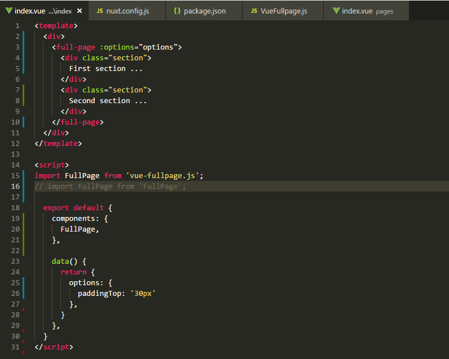The image size is (449, 359).
Task: Click the Vue icon on active index.vue tab
Action: (9, 11)
